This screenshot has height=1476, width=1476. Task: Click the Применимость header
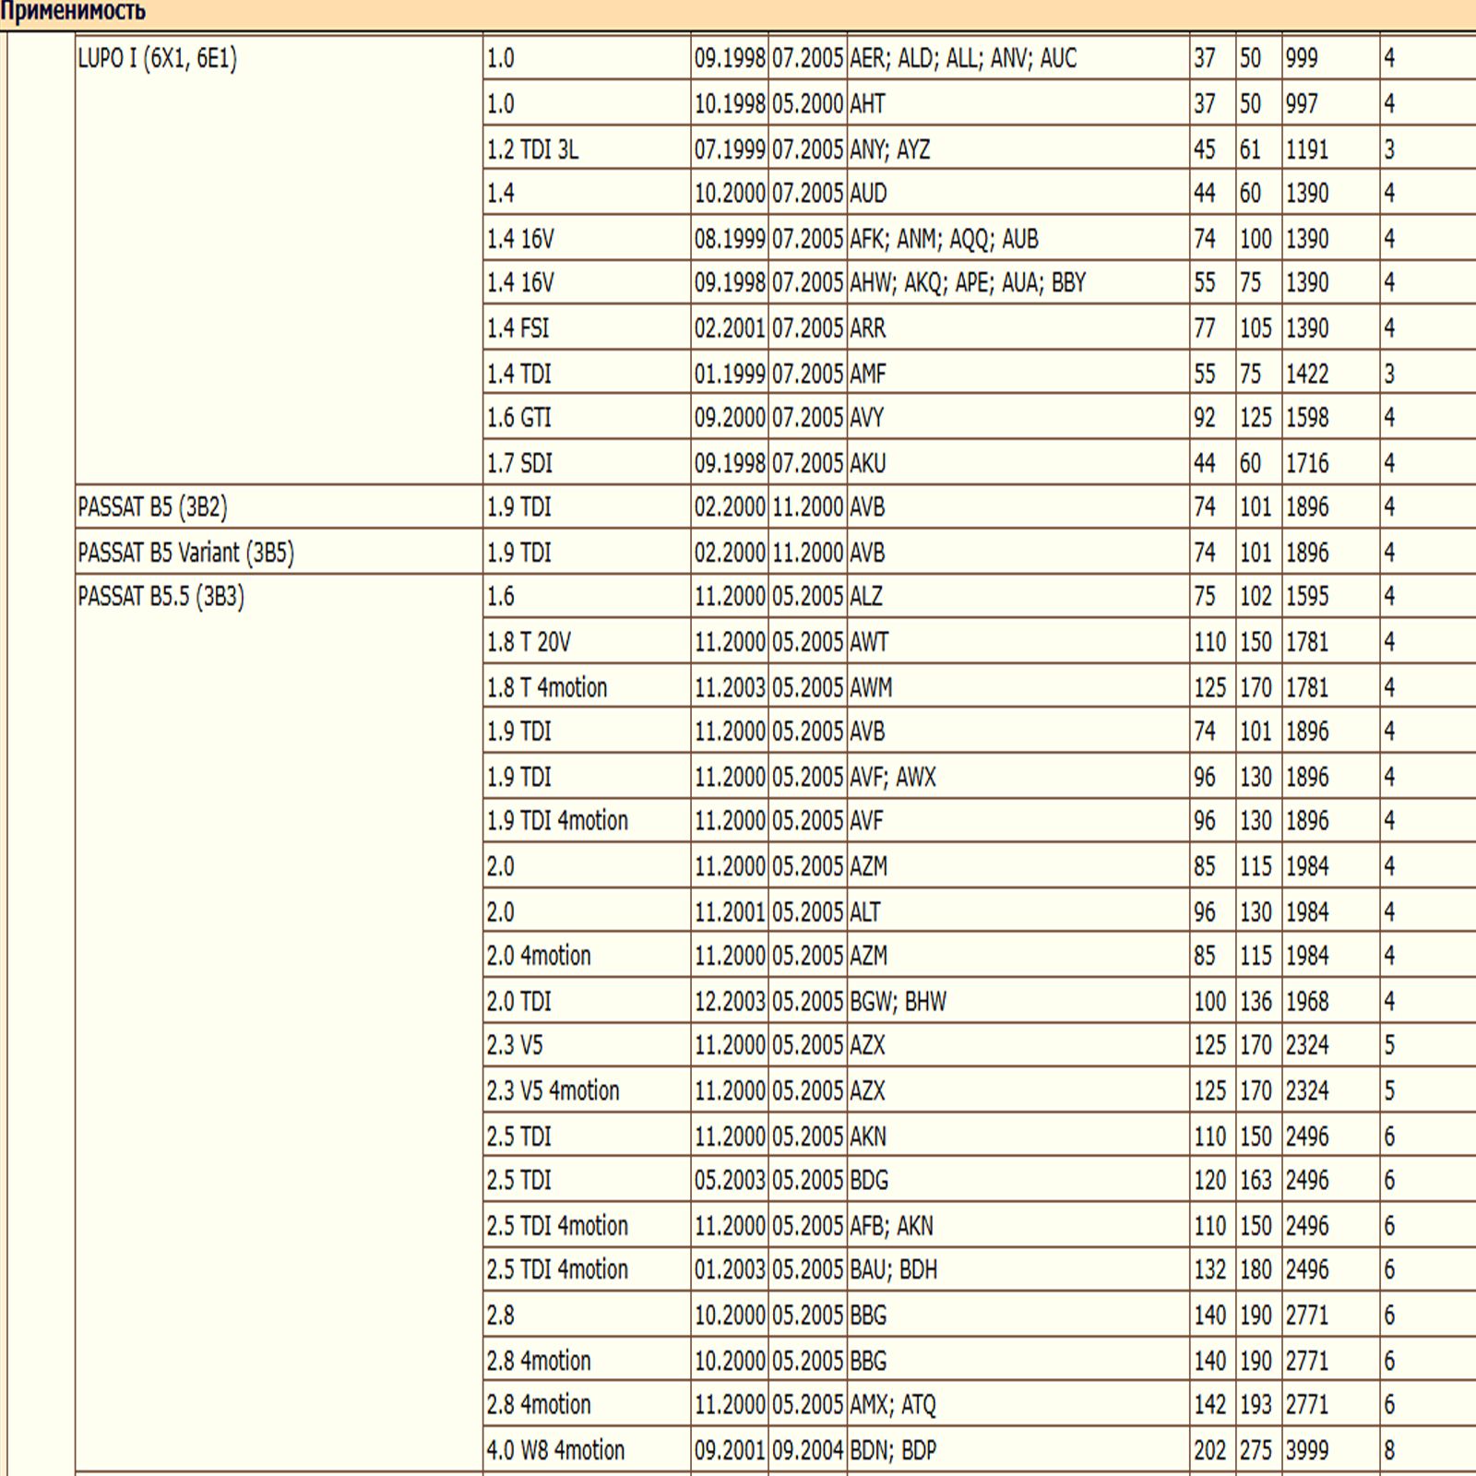pos(73,12)
